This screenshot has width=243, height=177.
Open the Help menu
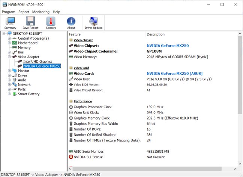click(56, 12)
